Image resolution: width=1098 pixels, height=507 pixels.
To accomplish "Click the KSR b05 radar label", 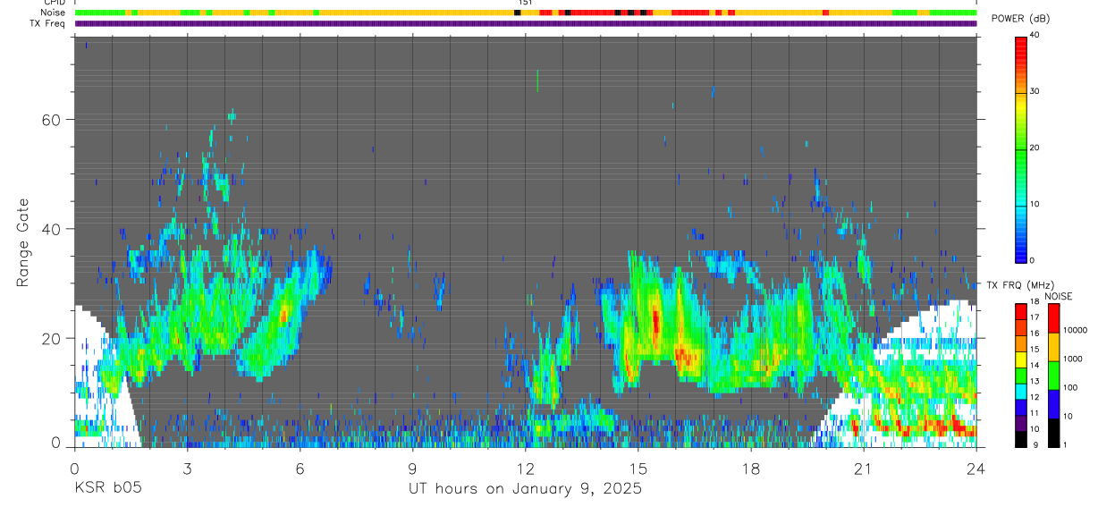I will click(107, 488).
